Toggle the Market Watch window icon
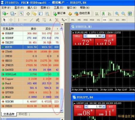 point(22,14)
